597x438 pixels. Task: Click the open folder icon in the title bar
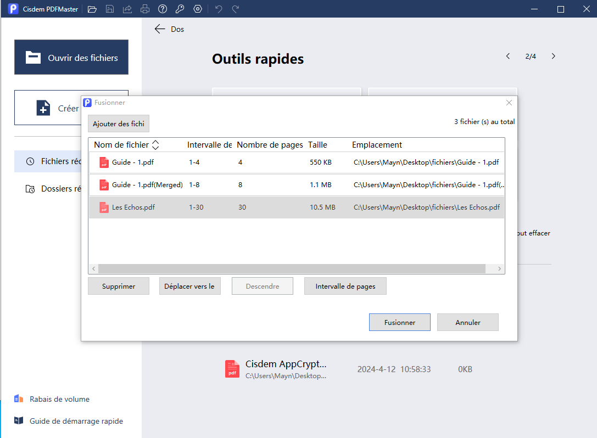pos(92,9)
